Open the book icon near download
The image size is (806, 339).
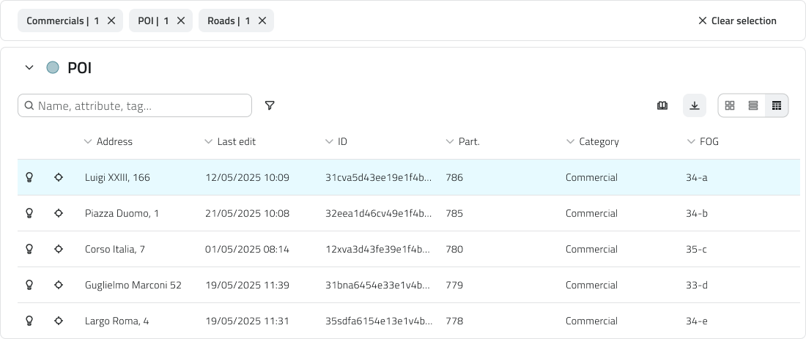[662, 106]
